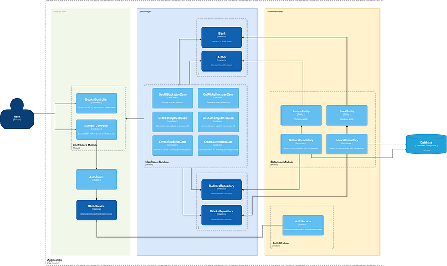Image resolution: width=447 pixels, height=266 pixels.
Task: Click the GetAuthorByIdUseCase node
Action: coord(218,122)
